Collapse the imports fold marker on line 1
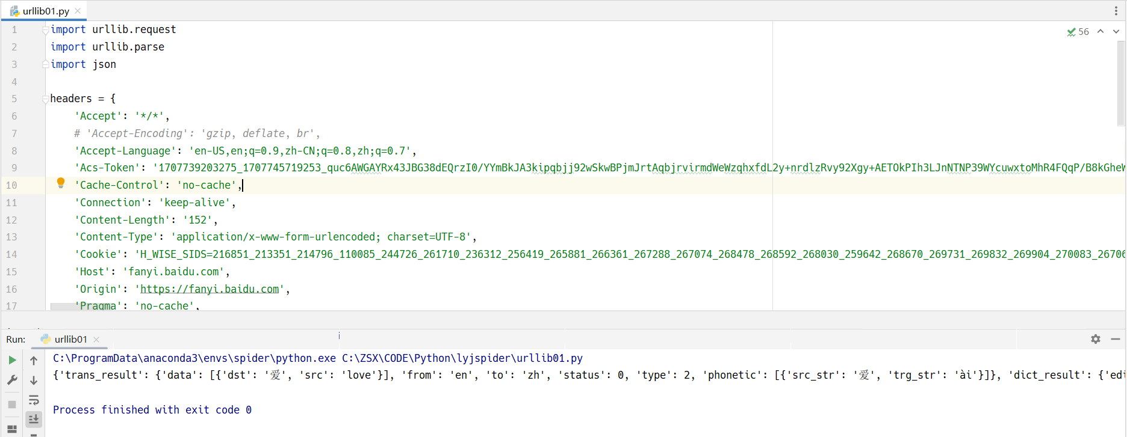The image size is (1127, 437). (x=46, y=29)
